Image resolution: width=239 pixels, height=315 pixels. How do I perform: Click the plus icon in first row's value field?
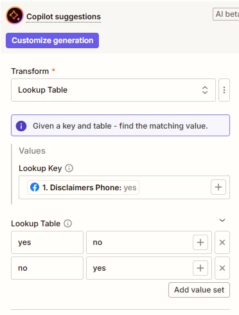[200, 242]
